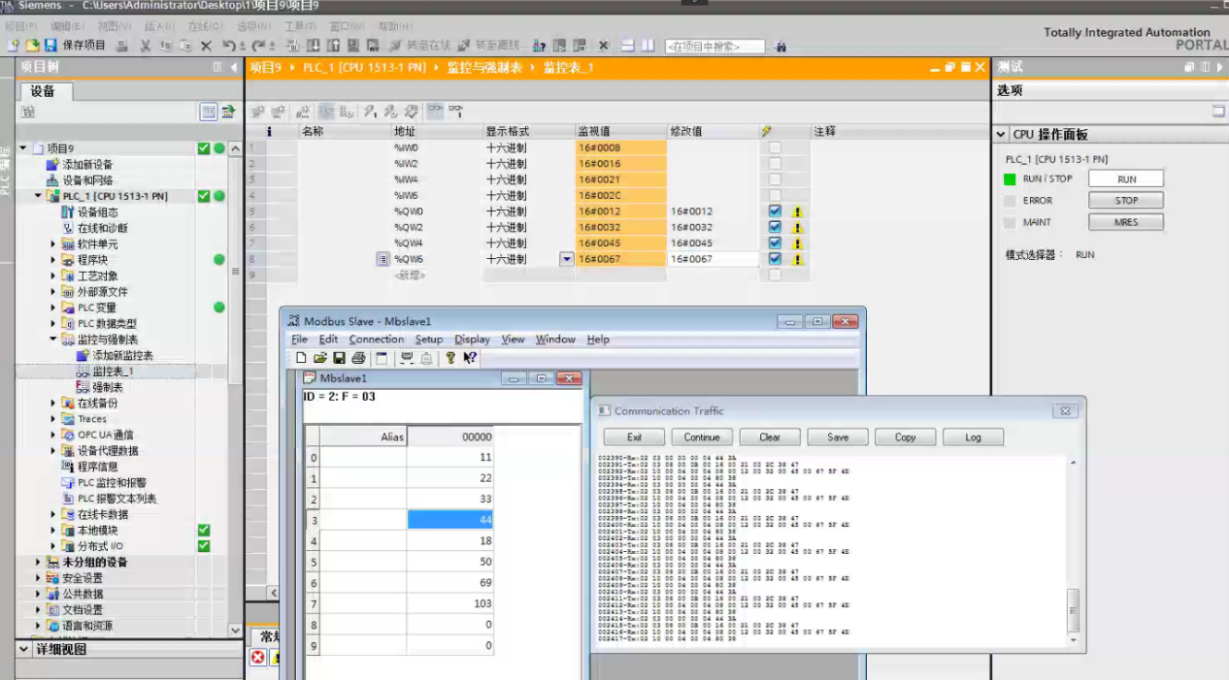
Task: Select 强制表 in the project tree
Action: coord(108,387)
